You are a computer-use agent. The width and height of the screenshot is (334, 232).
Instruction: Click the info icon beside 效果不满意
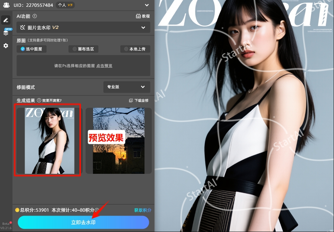39,100
